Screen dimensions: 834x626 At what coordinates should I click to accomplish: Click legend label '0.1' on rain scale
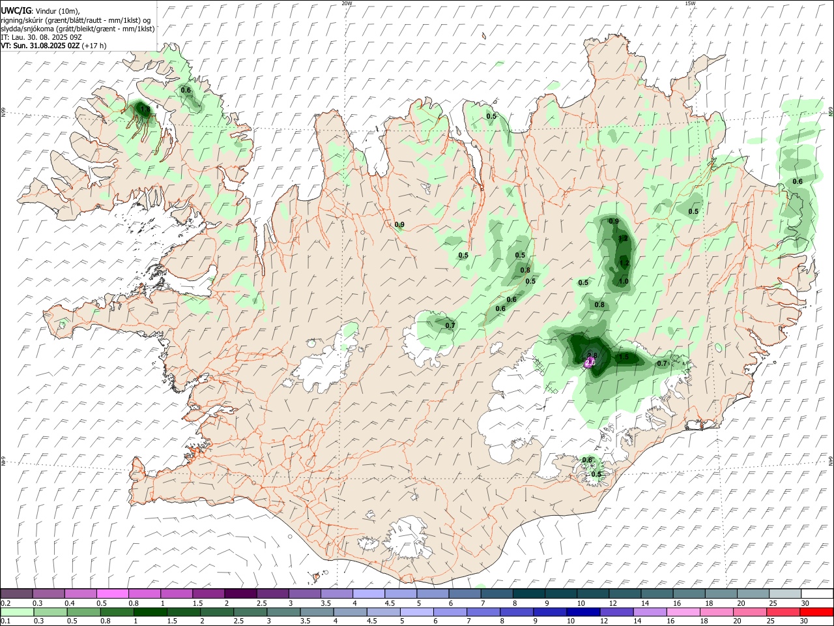click(5, 621)
